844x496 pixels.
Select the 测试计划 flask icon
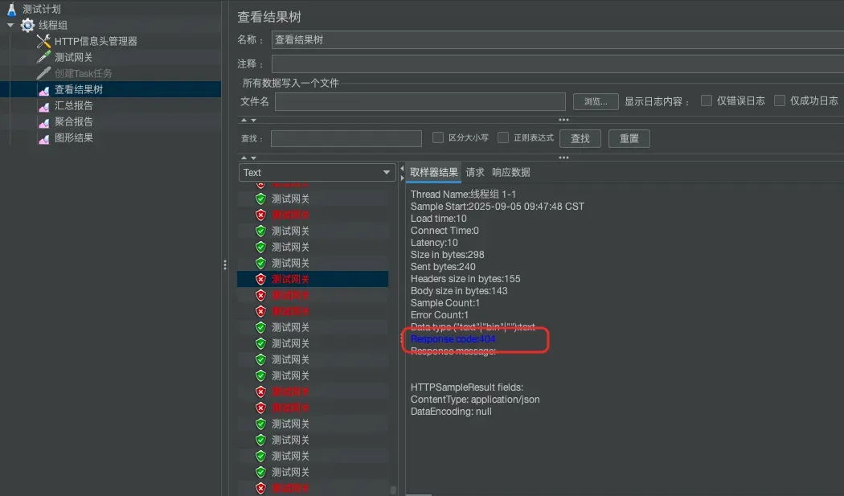(x=11, y=9)
